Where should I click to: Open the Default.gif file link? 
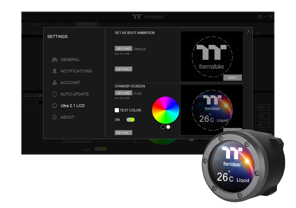tap(139, 48)
